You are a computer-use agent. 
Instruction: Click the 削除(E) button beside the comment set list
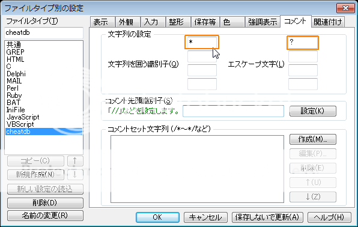pyautogui.click(x=313, y=168)
